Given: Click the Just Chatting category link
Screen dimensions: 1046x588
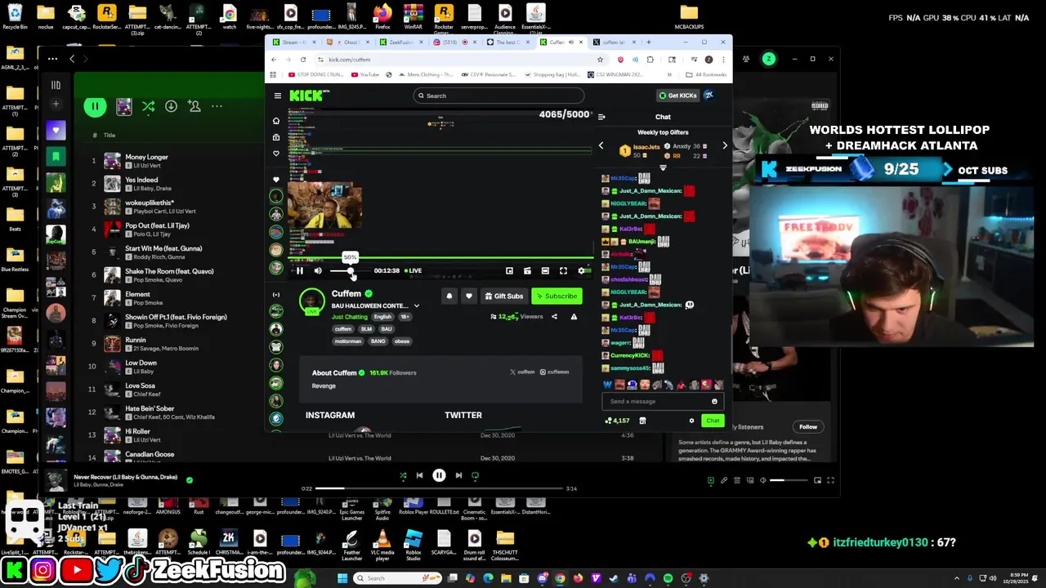Looking at the screenshot, I should point(350,317).
